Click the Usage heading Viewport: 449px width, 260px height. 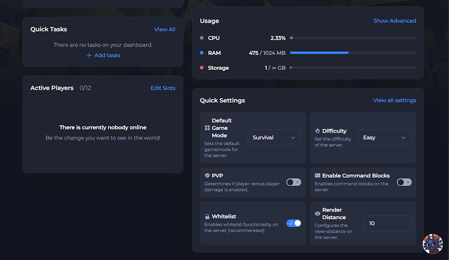point(209,21)
